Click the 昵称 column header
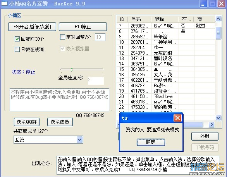The height and width of the screenshot is (177, 227). 165,19
